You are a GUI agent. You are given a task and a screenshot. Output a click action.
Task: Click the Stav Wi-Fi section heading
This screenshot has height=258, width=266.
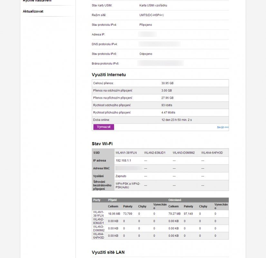pos(102,144)
